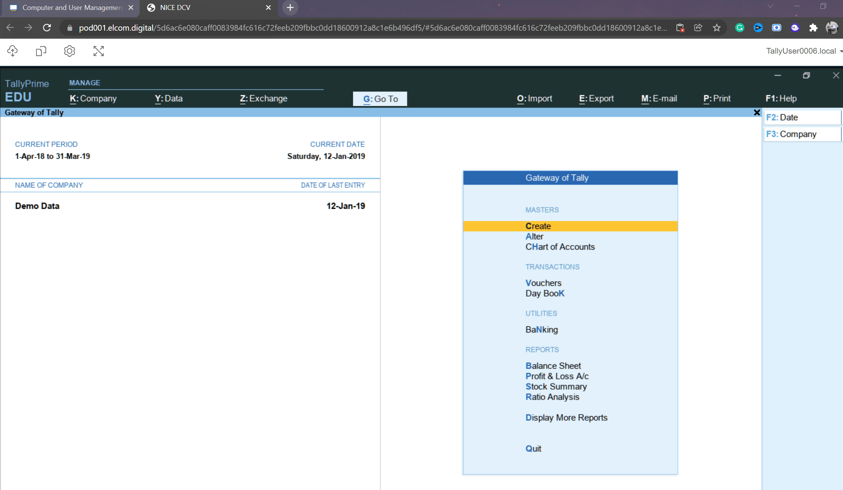Open the Y: Data menu
Image resolution: width=843 pixels, height=490 pixels.
(x=169, y=99)
